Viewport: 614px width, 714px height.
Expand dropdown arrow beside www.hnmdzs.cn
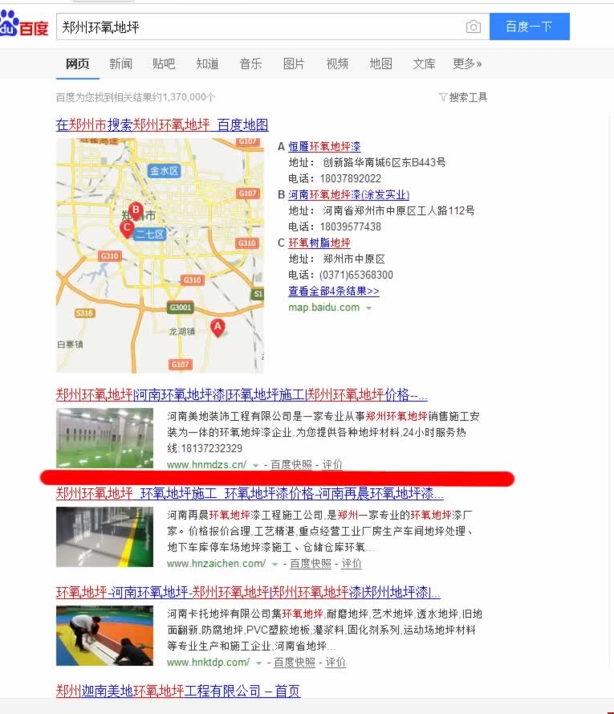coord(256,465)
